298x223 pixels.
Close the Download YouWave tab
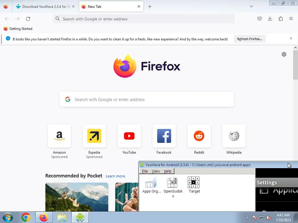73,6
